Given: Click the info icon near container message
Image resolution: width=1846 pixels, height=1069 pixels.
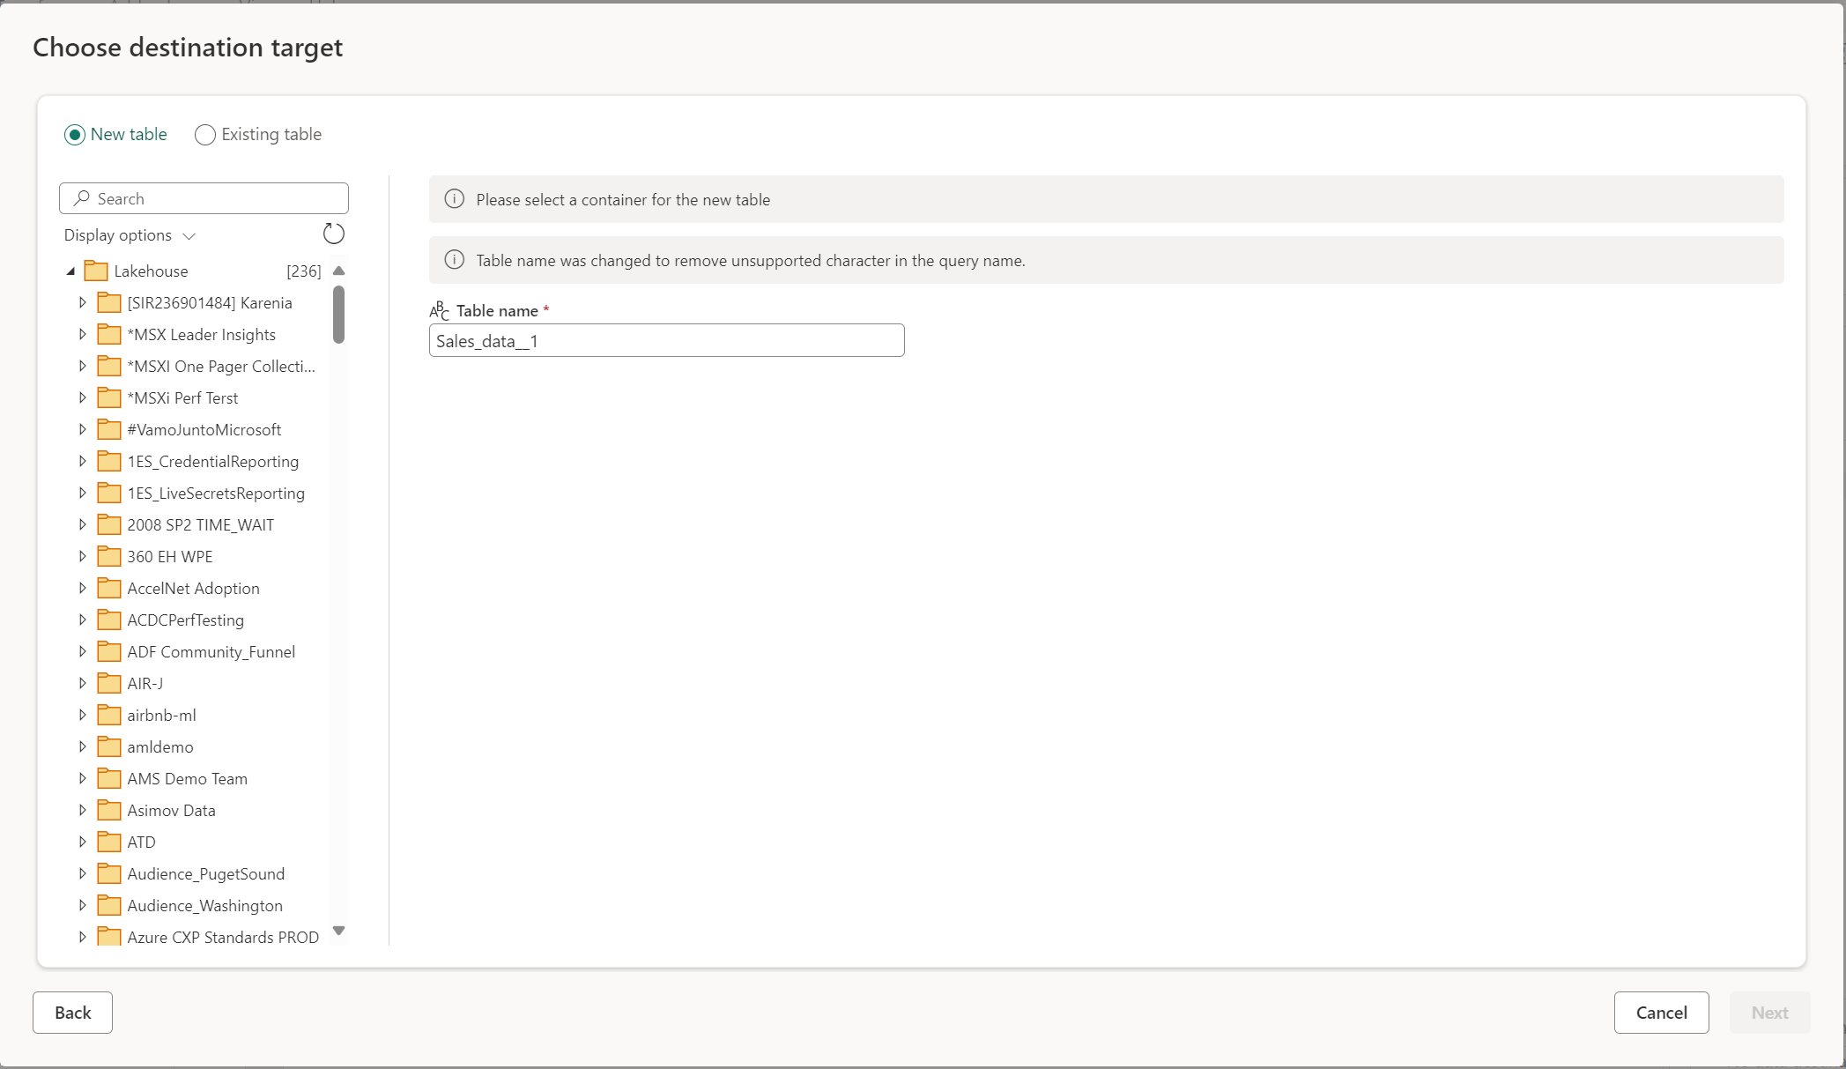Looking at the screenshot, I should pyautogui.click(x=454, y=200).
